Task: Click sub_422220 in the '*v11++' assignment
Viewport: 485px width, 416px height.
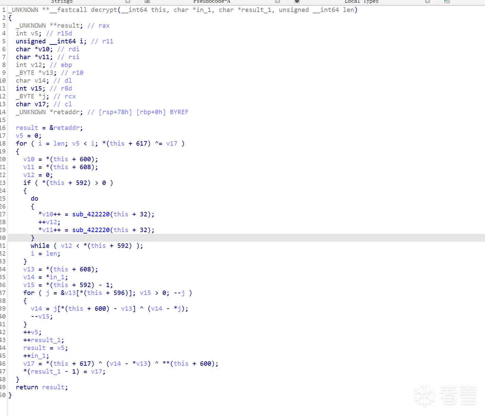Action: (x=91, y=230)
